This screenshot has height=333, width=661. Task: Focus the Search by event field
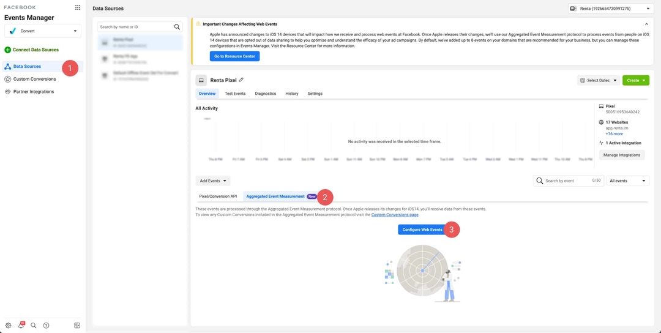click(568, 181)
